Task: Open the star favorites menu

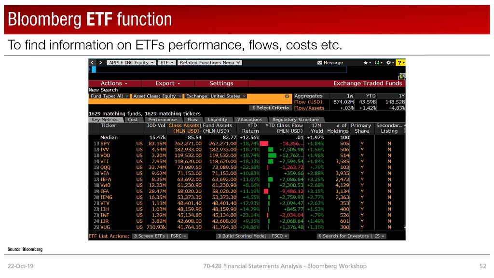Action: pyautogui.click(x=367, y=63)
